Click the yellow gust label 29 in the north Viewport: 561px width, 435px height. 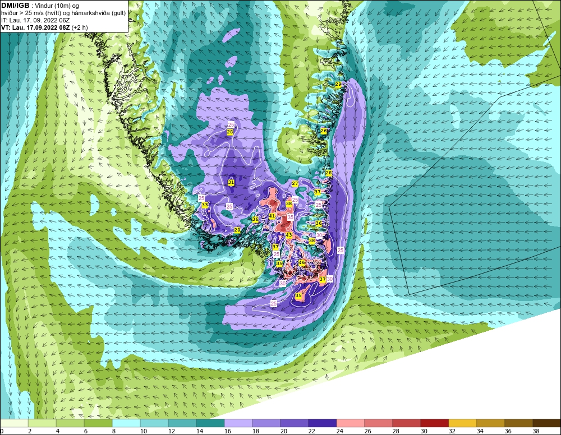[x=338, y=84]
